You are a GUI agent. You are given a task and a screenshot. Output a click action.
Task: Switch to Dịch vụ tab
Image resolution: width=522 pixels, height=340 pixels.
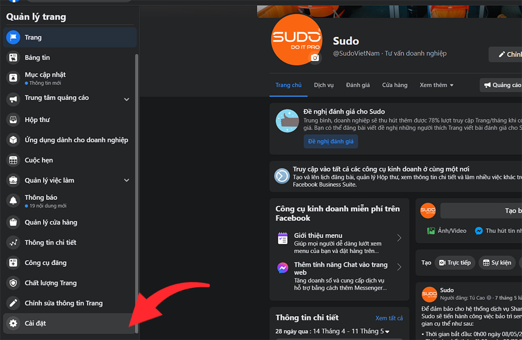[324, 85]
